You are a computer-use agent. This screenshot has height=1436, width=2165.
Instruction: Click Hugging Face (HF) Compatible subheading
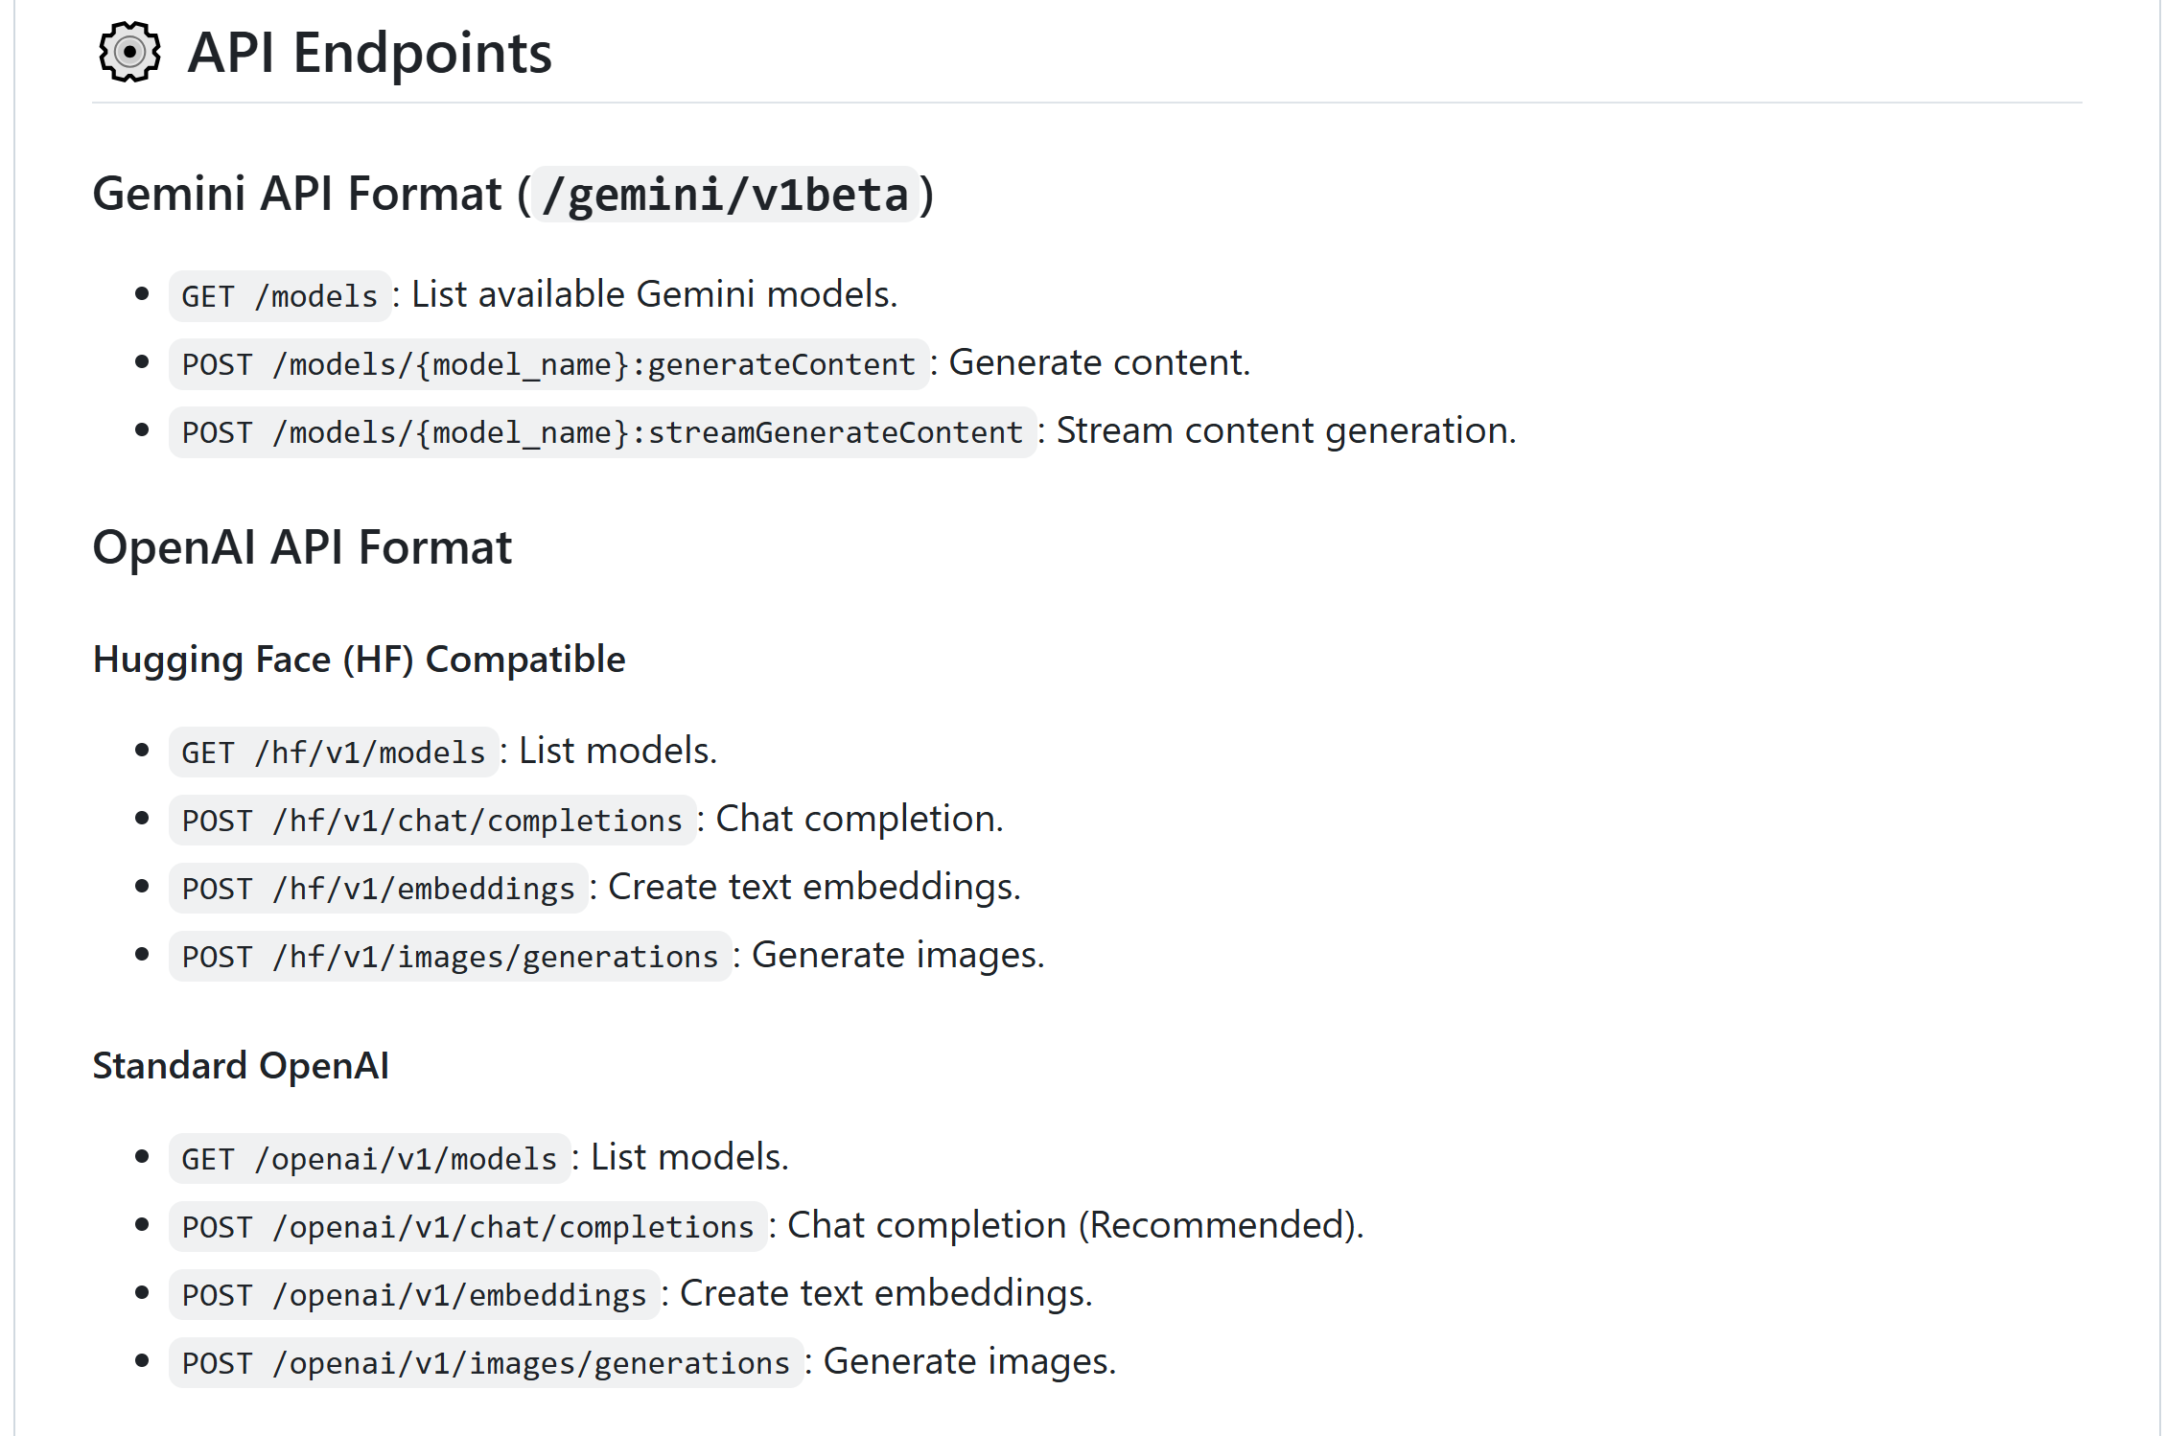point(360,660)
